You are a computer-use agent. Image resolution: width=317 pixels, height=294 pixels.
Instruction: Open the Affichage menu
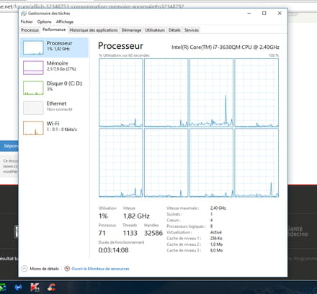(65, 22)
